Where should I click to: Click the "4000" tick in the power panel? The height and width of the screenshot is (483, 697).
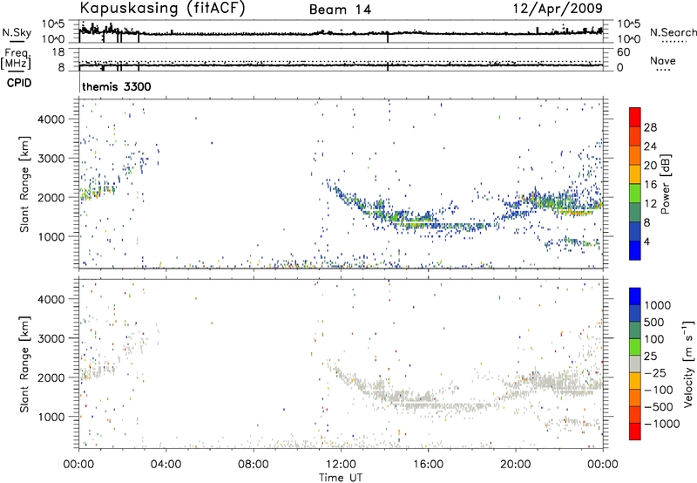51,119
